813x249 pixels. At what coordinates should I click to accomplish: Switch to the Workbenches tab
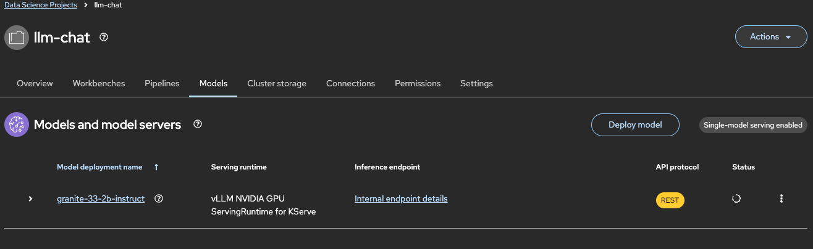click(99, 83)
